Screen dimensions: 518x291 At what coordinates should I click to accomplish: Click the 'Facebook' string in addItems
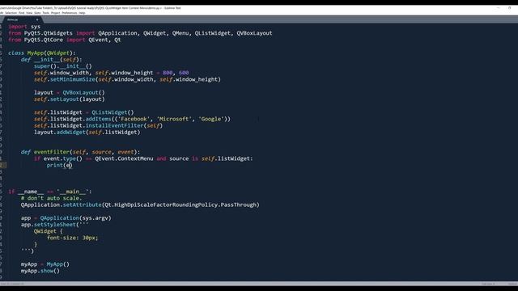[x=134, y=119]
